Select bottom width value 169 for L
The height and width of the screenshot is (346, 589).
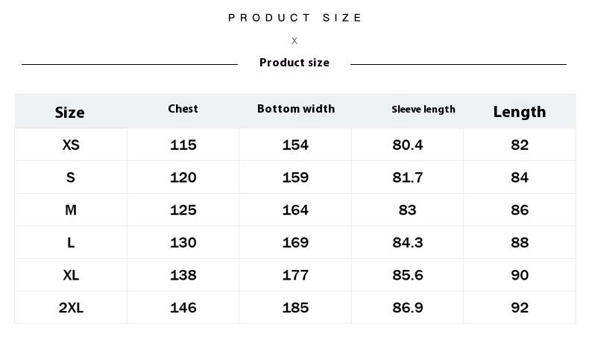[x=295, y=242]
